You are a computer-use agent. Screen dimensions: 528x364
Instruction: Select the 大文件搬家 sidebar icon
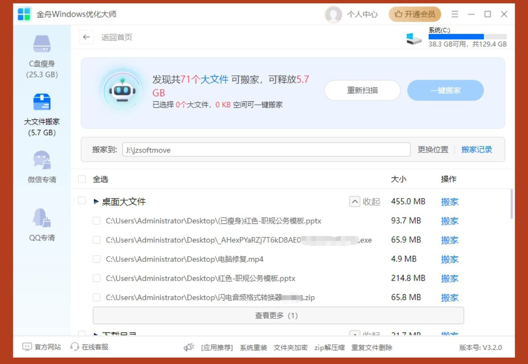(42, 102)
